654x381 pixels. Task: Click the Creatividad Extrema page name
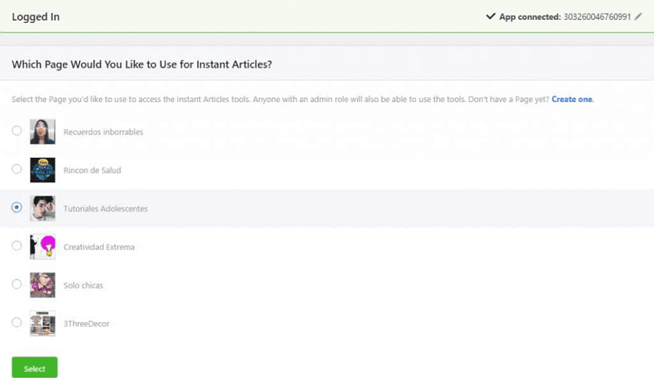[99, 247]
